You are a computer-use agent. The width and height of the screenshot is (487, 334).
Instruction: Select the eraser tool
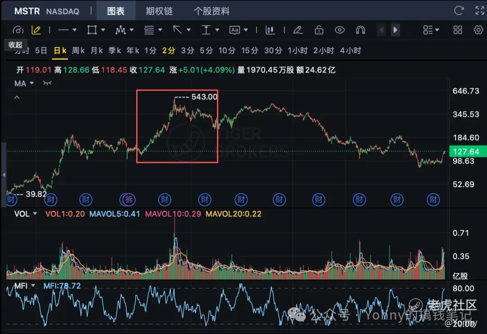point(298,30)
